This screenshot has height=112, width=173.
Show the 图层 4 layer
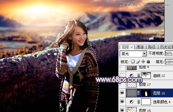pos(122,67)
